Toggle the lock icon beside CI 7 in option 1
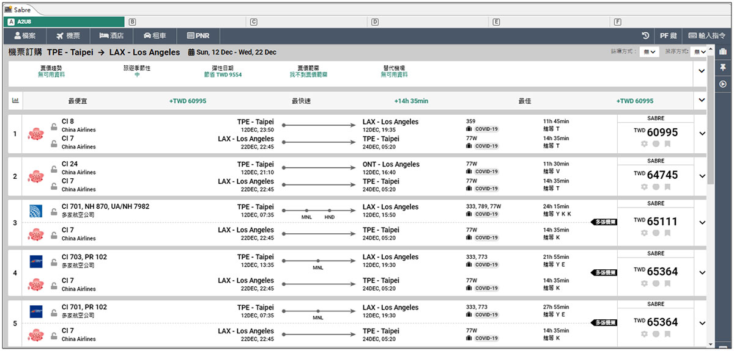Screen dimensions: 734x351 tap(54, 143)
